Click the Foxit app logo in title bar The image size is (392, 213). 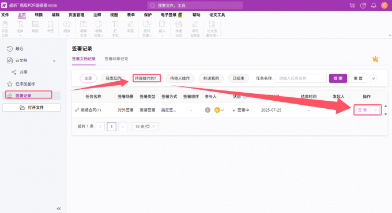[4, 5]
